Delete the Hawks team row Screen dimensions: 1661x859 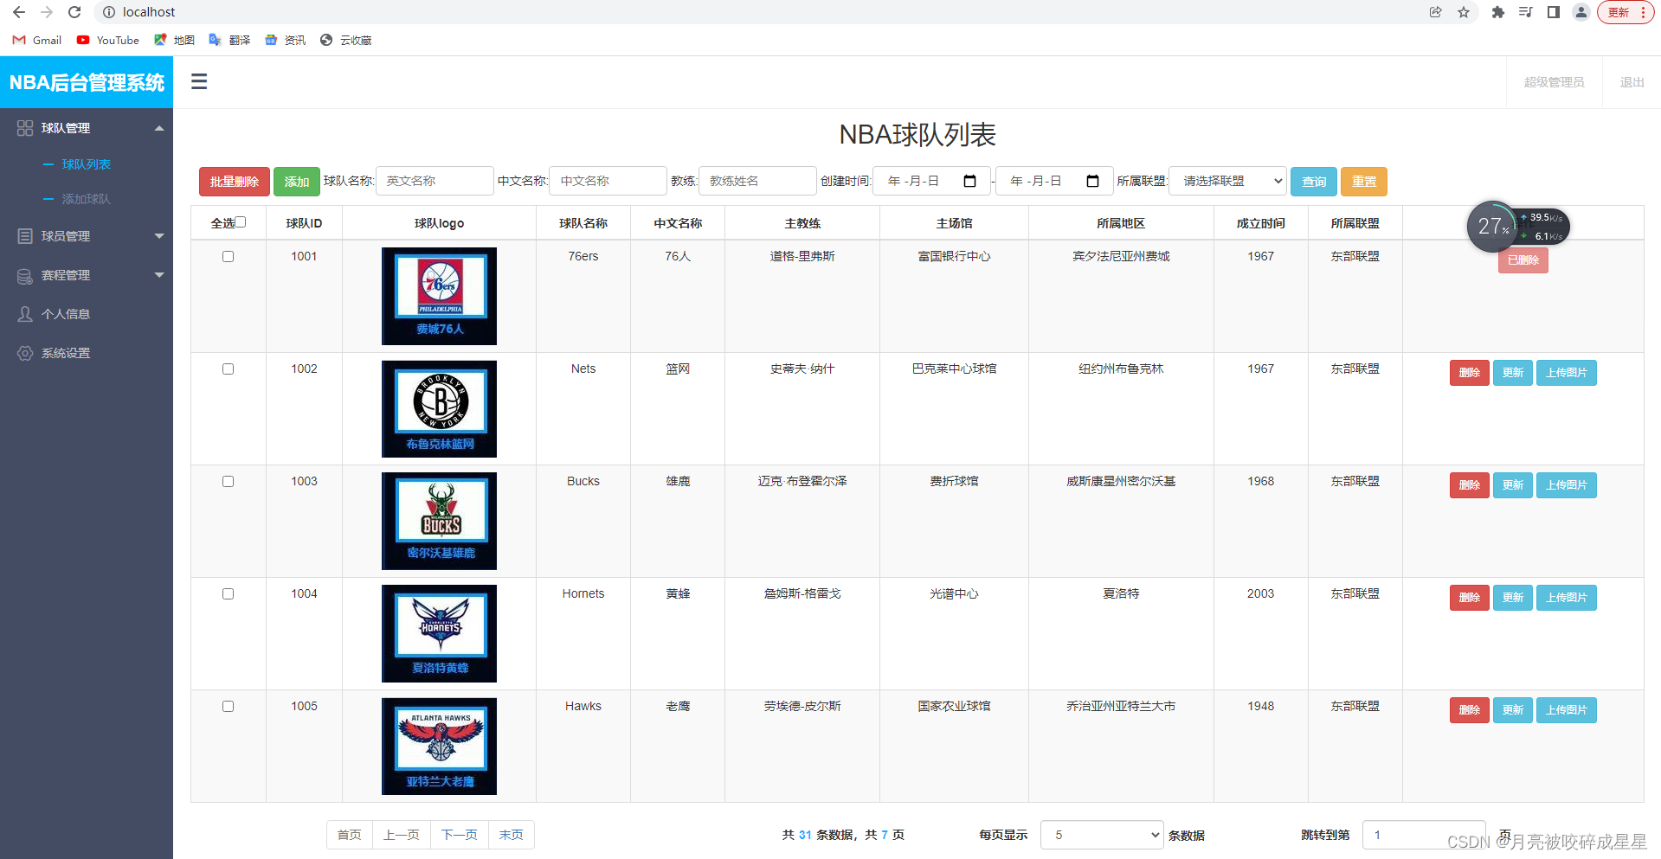click(x=1470, y=710)
